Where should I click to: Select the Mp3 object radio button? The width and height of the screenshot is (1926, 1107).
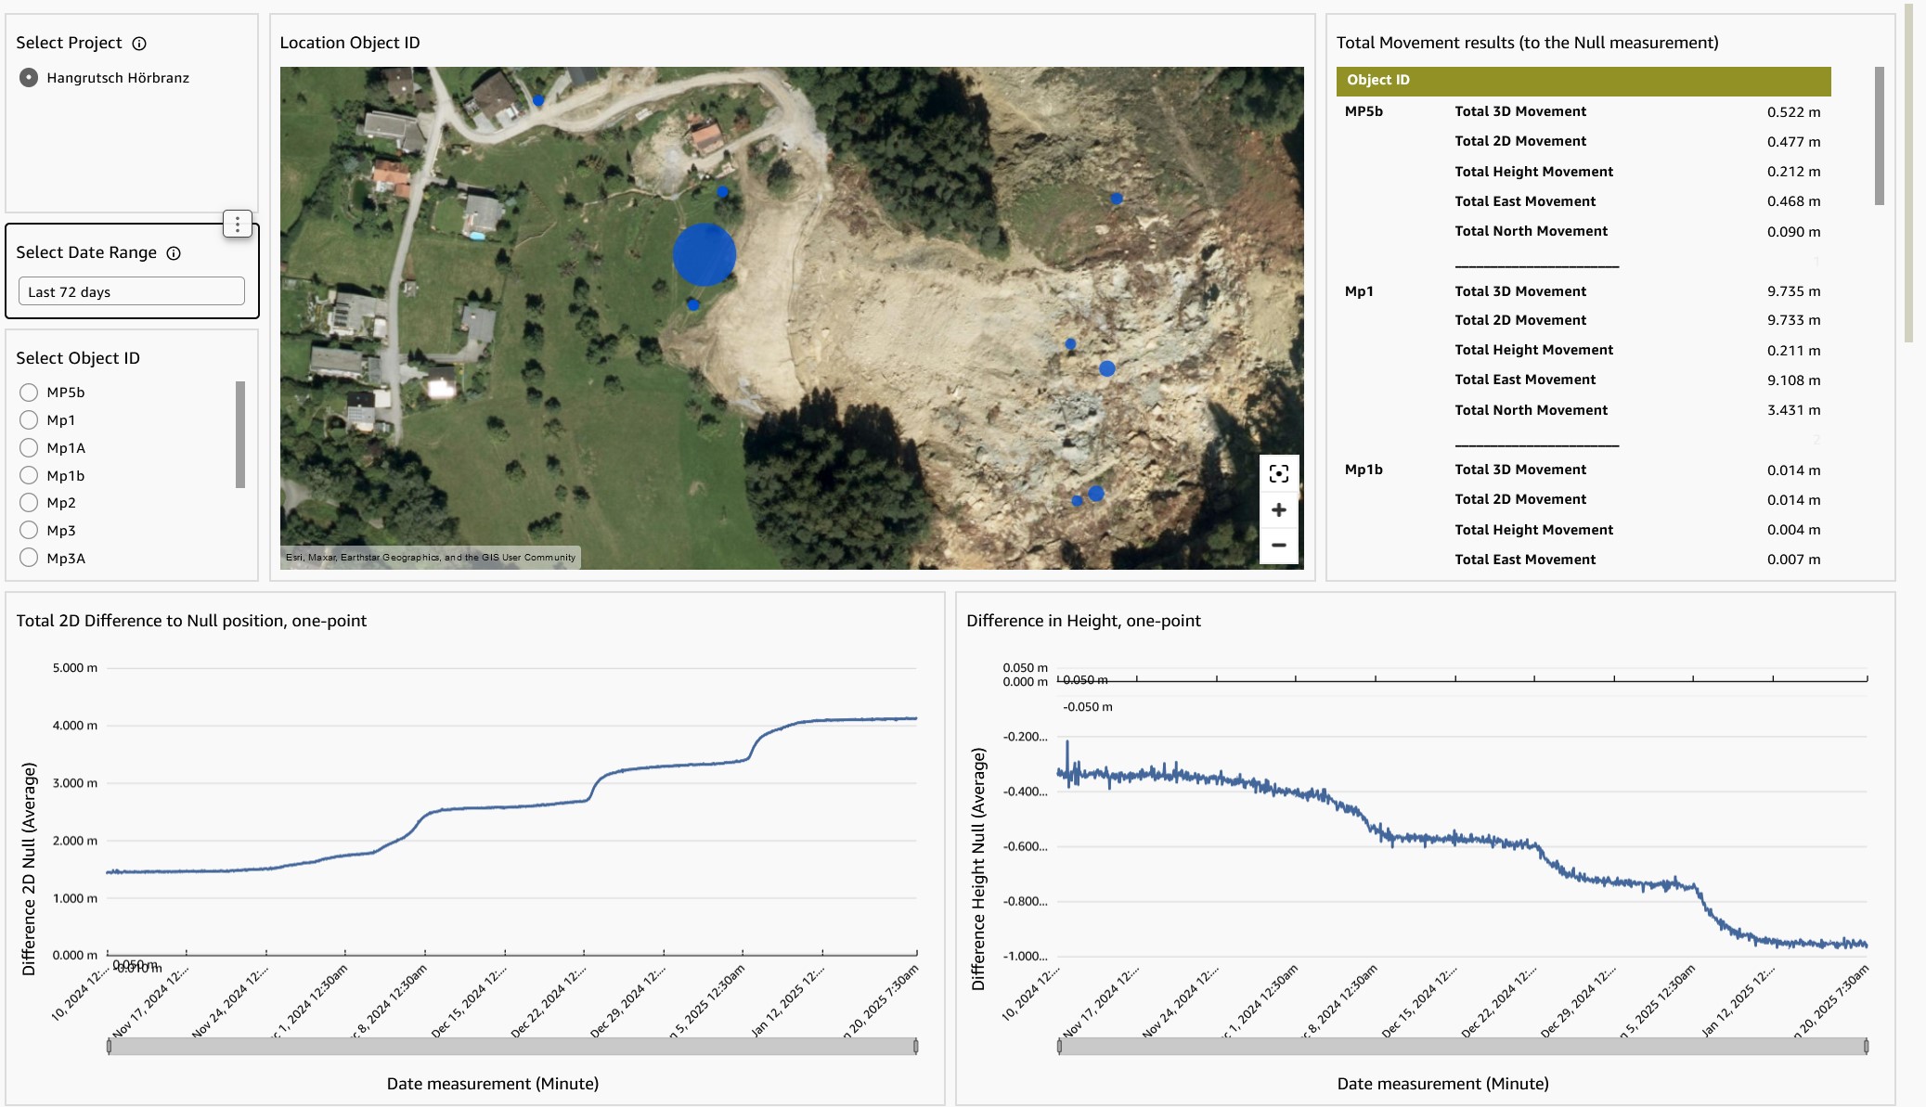click(x=29, y=531)
